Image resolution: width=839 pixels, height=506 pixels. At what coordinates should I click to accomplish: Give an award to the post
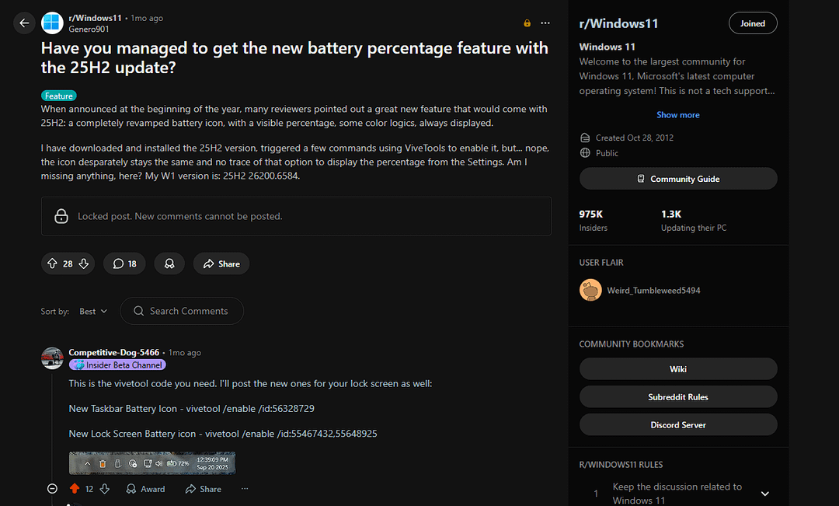click(169, 264)
